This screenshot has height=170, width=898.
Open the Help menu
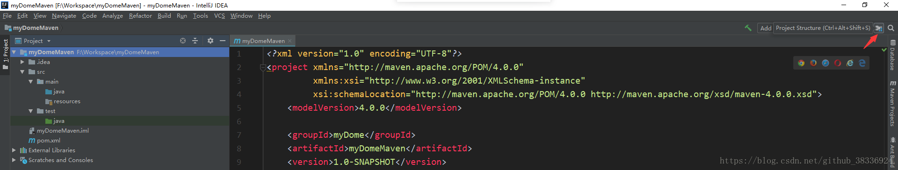pos(264,16)
